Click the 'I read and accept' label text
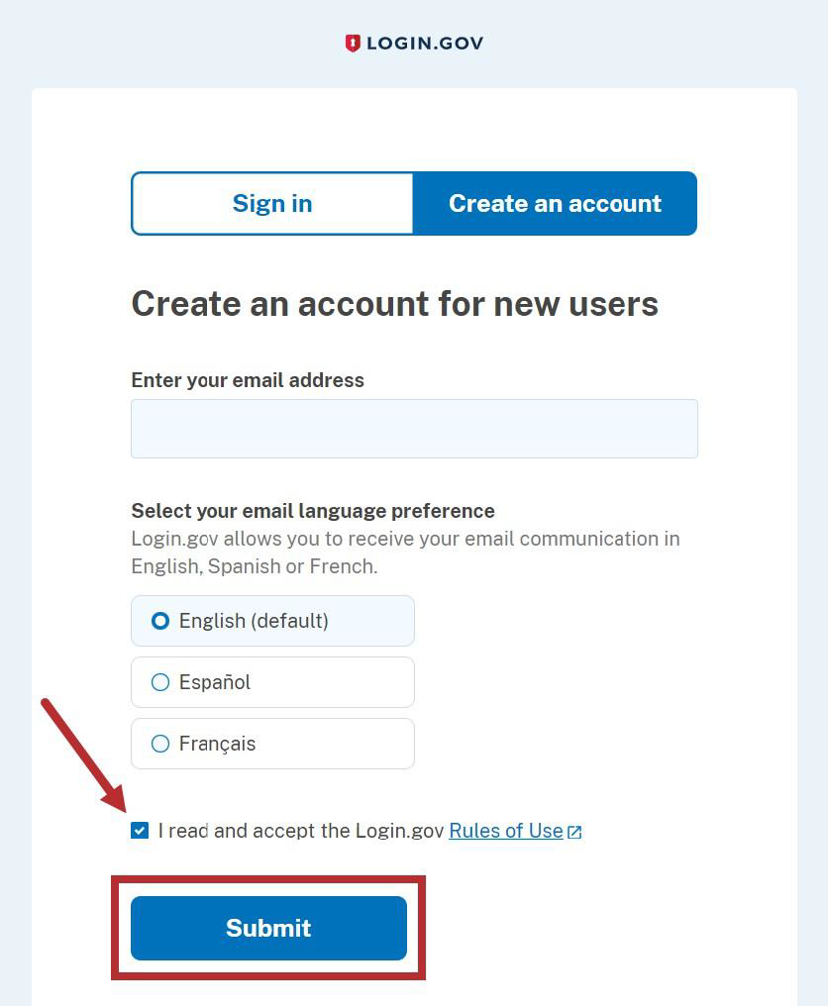 [297, 831]
